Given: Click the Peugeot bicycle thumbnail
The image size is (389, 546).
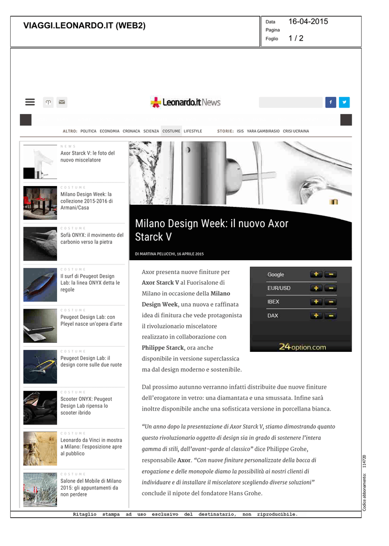Looking at the screenshot, I should pyautogui.click(x=40, y=367).
